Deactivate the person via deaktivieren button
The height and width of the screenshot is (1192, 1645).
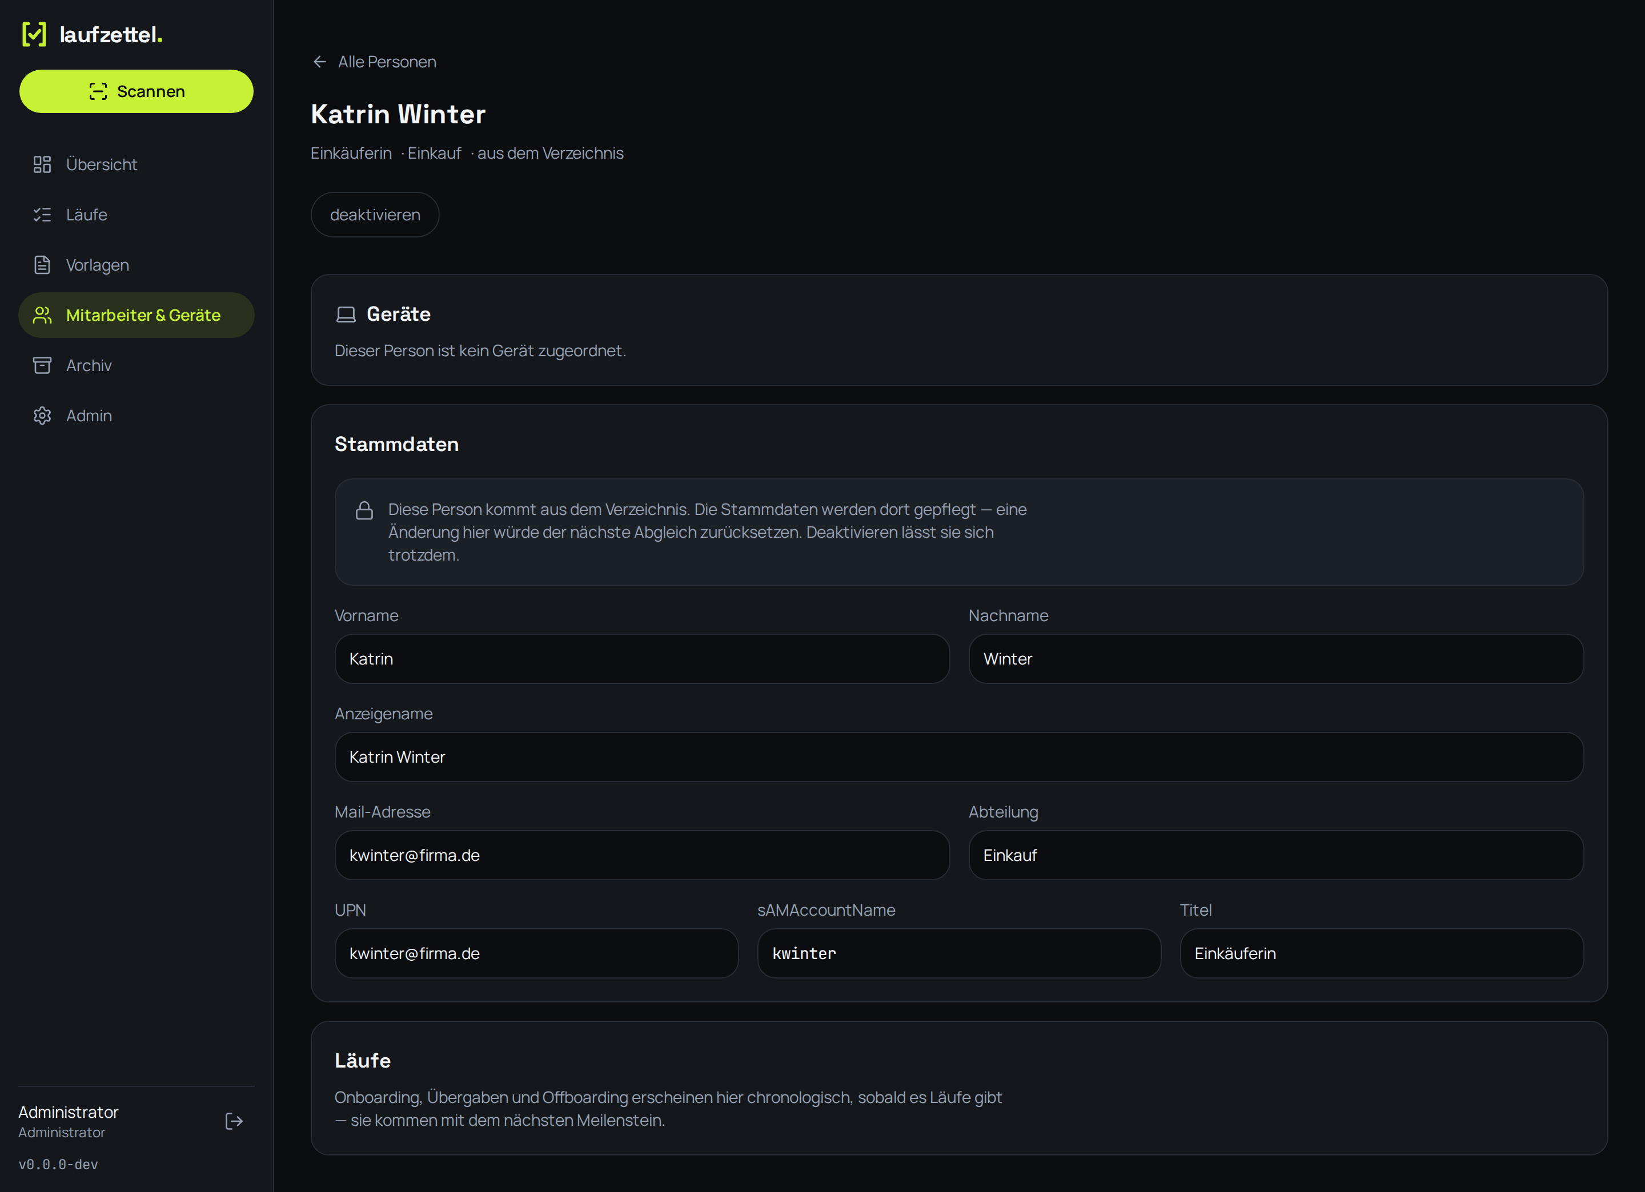[375, 215]
